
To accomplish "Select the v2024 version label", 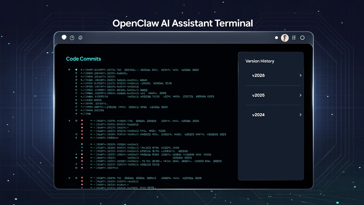I will point(258,115).
